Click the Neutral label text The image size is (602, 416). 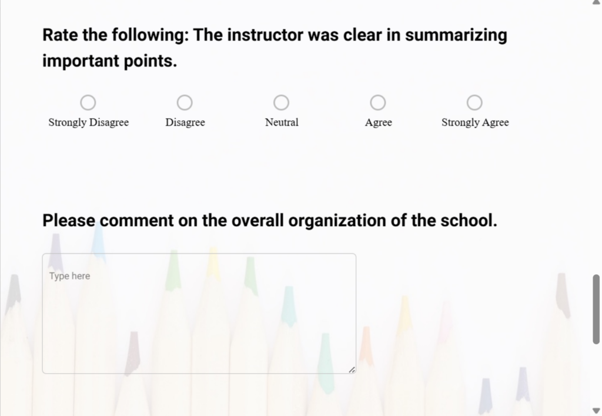[x=281, y=122]
